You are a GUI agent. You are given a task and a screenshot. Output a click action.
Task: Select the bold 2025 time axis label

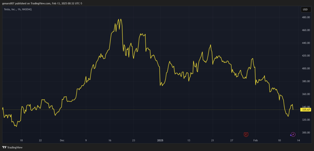point(160,140)
